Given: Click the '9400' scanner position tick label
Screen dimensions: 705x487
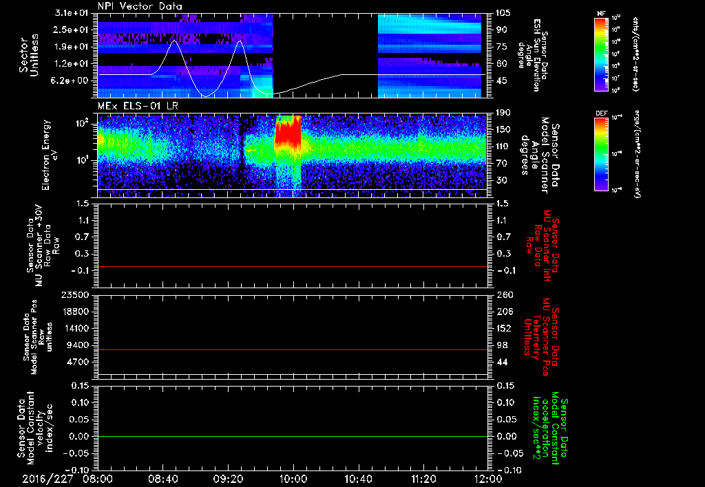Looking at the screenshot, I should tap(79, 345).
